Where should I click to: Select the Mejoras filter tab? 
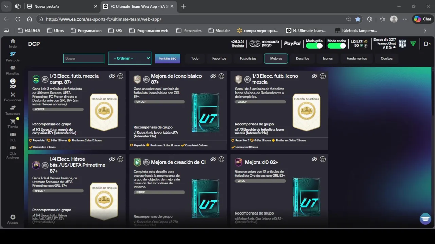276,58
